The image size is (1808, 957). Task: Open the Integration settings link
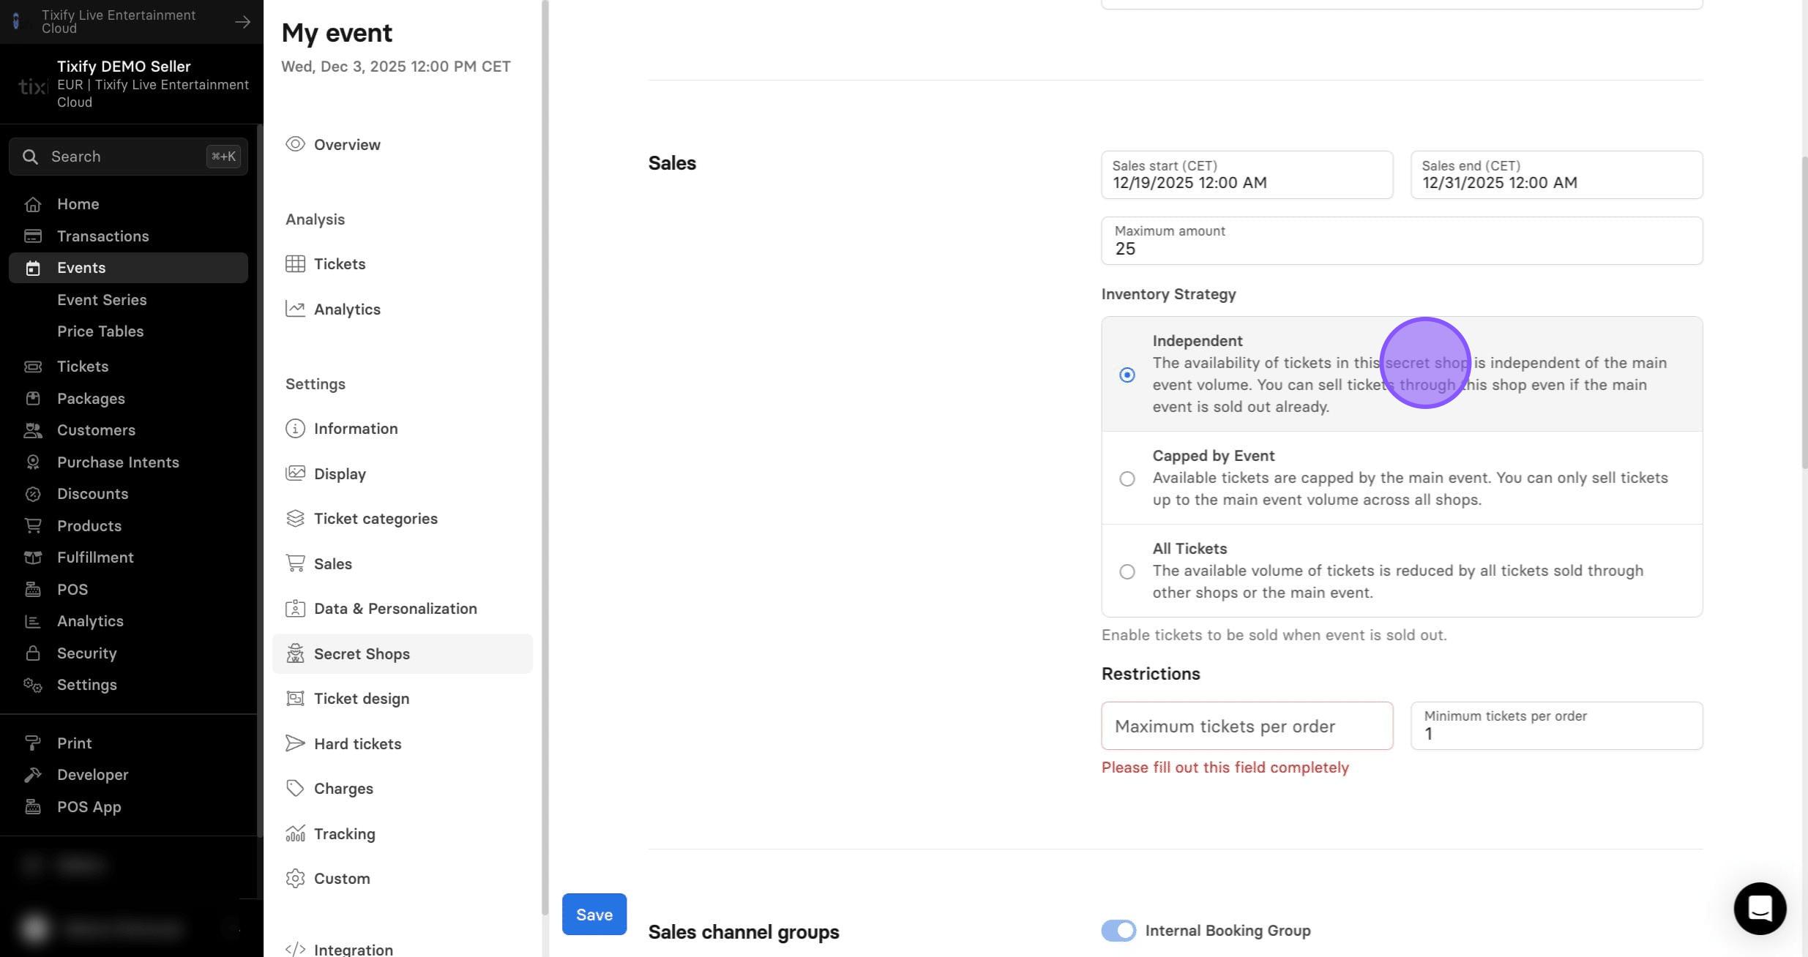tap(402, 949)
